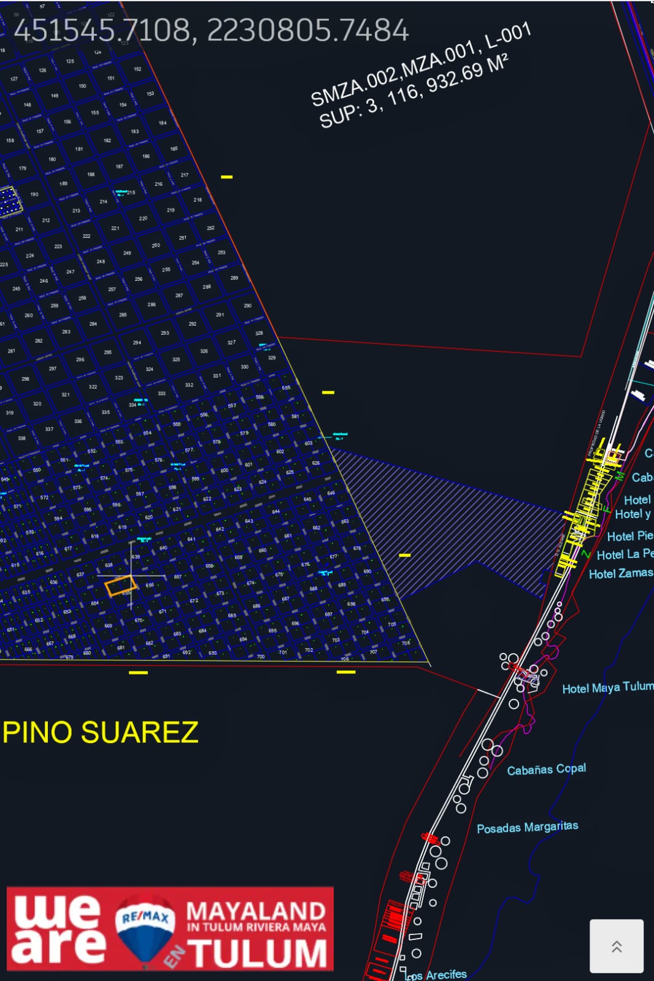Click the Cabañas Copal label
Screen dimensions: 654x981
point(546,769)
